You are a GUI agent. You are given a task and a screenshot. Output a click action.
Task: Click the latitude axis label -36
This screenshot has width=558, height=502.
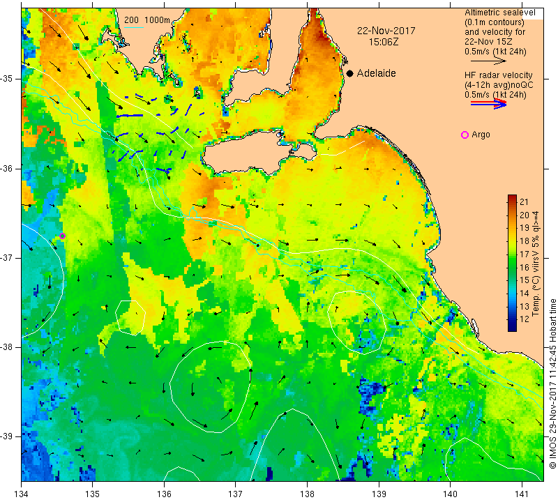(x=7, y=168)
